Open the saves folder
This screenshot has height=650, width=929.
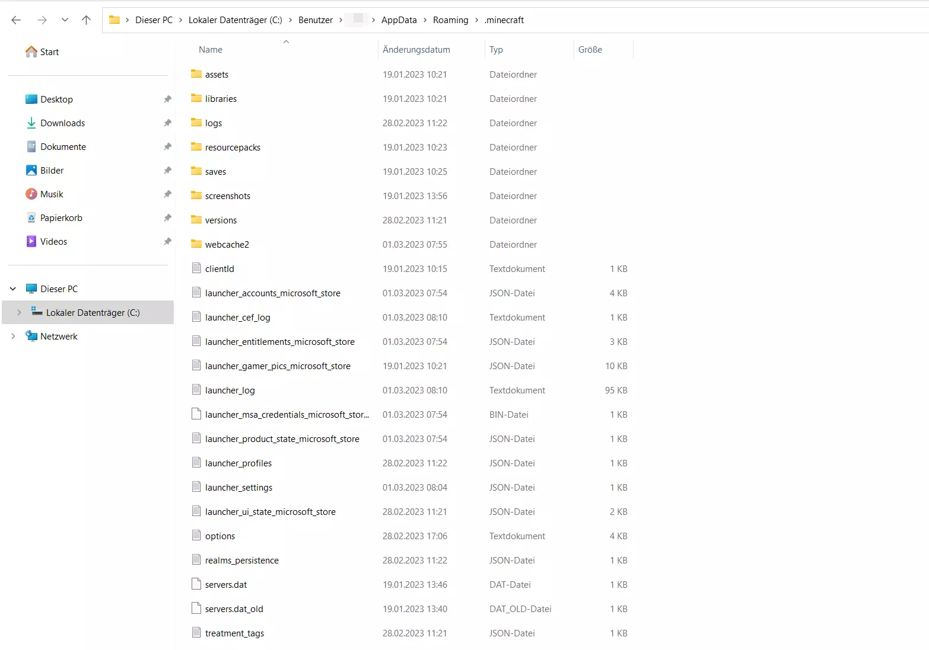(x=215, y=171)
